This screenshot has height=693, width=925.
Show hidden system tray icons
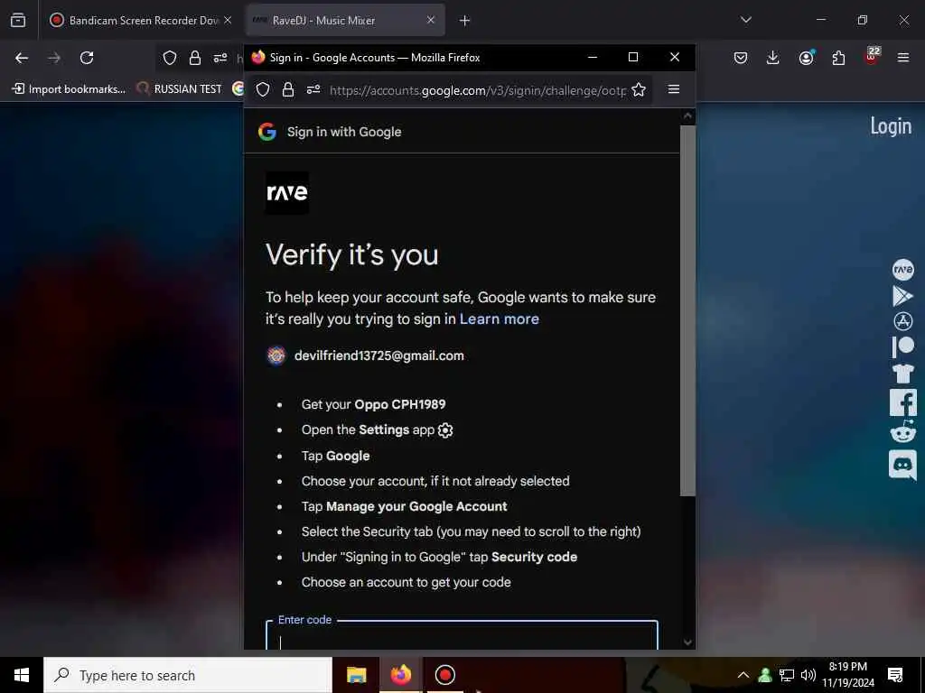pyautogui.click(x=743, y=675)
